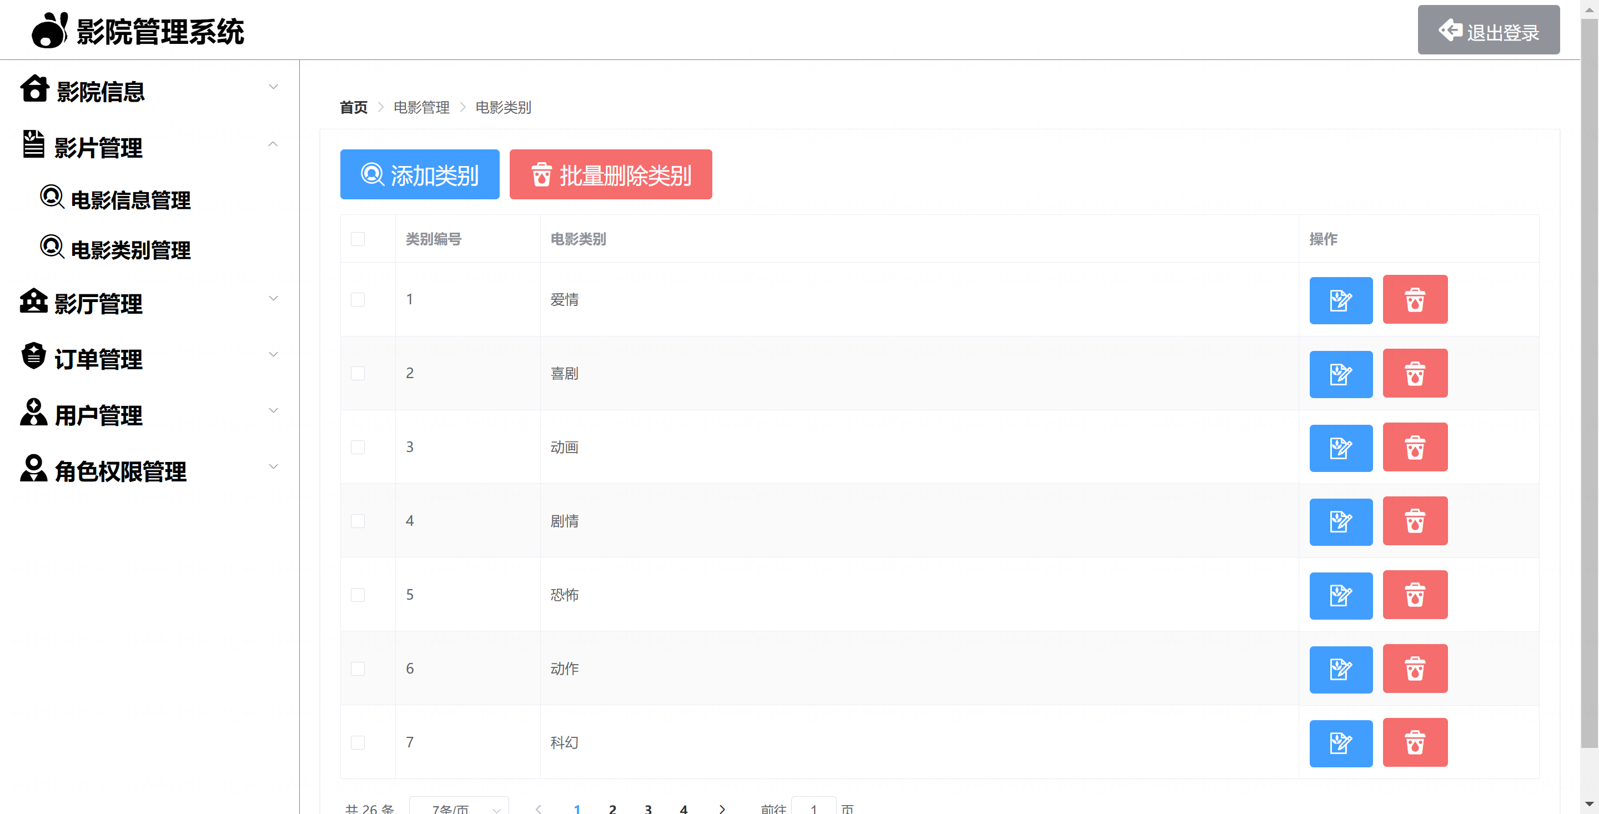Click edit icon for 剧情 category row

point(1340,521)
